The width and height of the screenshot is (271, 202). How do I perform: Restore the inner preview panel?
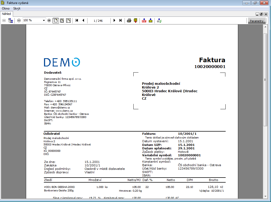261,14
